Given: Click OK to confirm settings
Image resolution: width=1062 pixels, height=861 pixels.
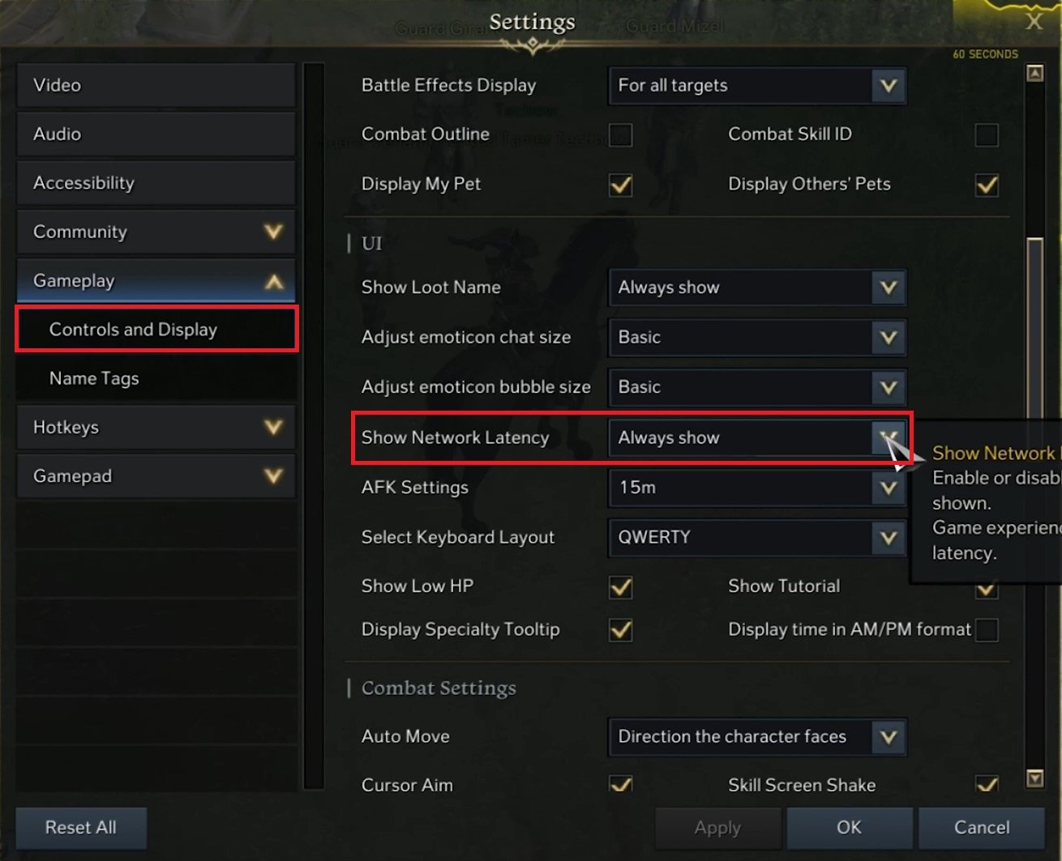Looking at the screenshot, I should (849, 827).
